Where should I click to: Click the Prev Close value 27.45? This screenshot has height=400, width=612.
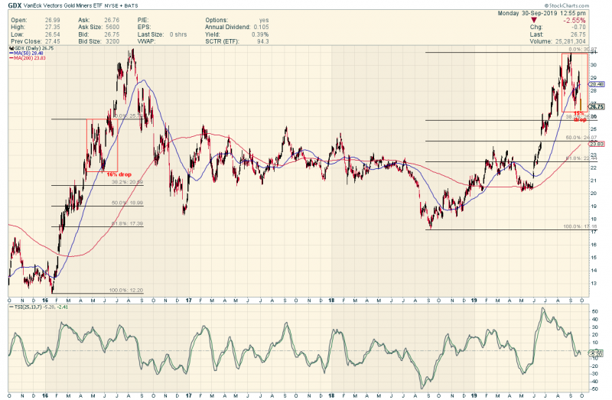click(52, 41)
